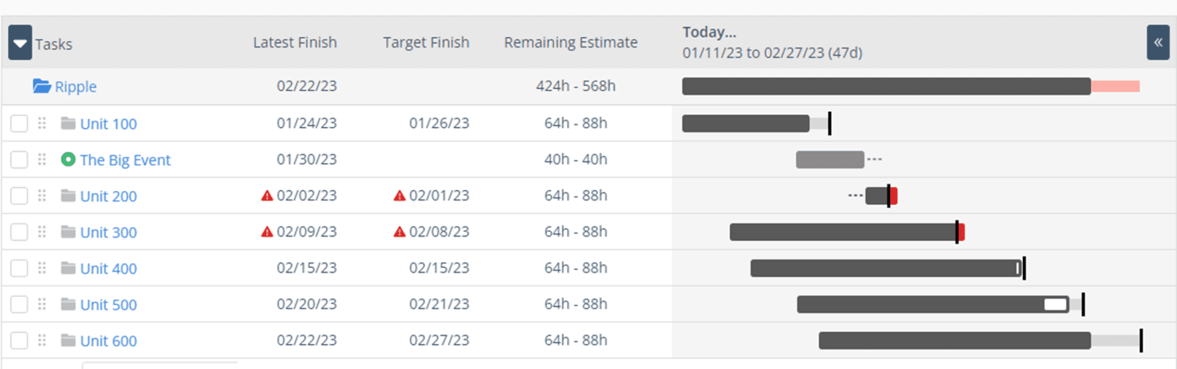
Task: Collapse the schedule panel with double chevron
Action: point(1158,42)
